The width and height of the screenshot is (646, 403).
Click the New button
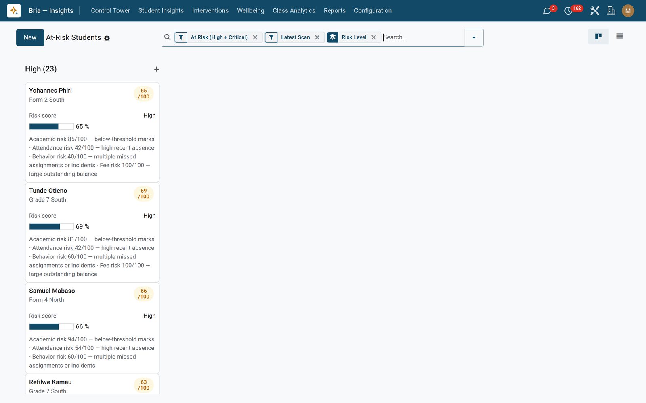pyautogui.click(x=30, y=37)
